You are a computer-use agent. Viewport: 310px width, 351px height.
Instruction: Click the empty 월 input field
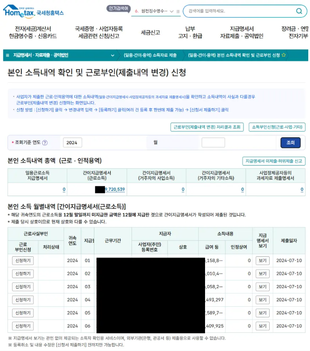coord(213,143)
